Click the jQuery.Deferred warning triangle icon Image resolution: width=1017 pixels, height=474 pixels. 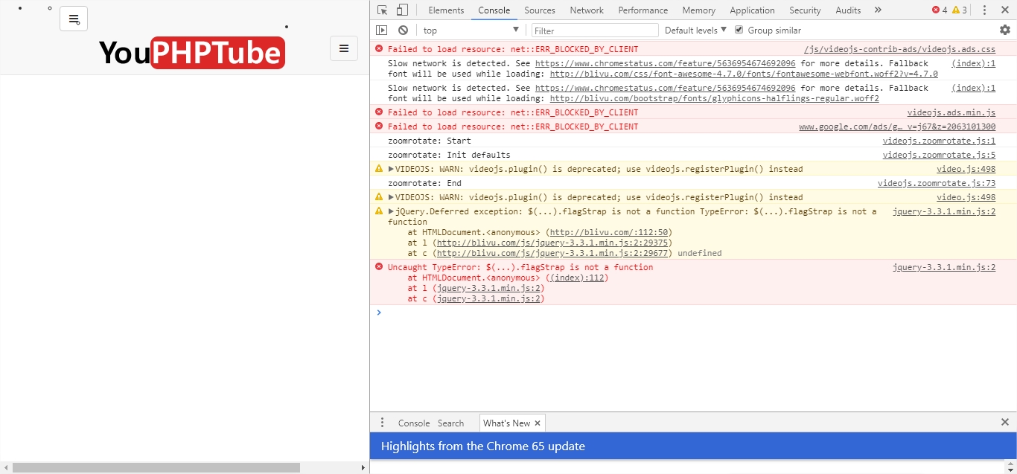[379, 211]
